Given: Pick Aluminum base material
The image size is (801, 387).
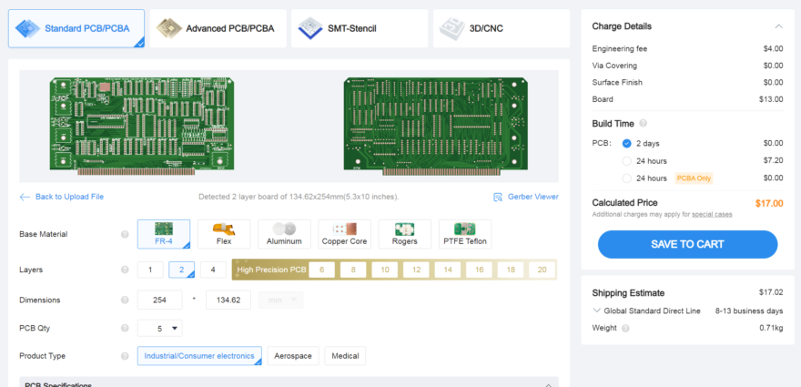Looking at the screenshot, I should [284, 234].
